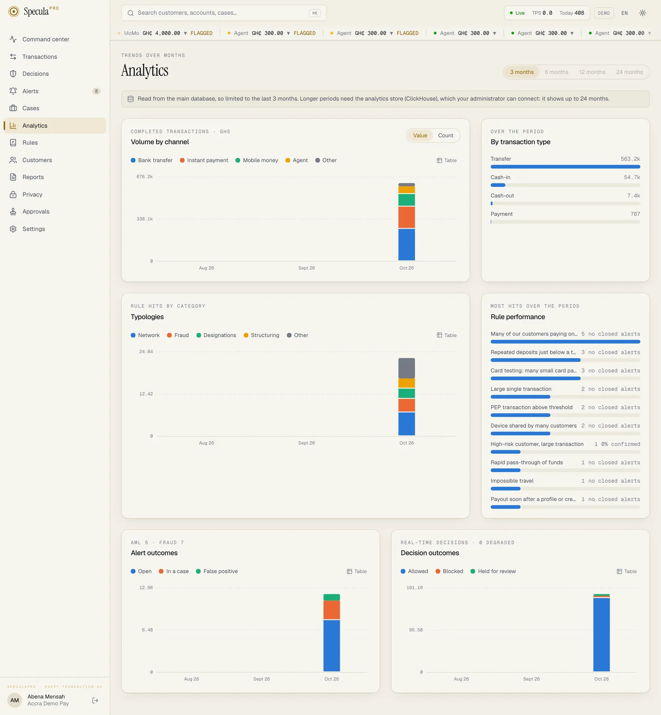
Task: Open the EN language selector
Action: (624, 13)
